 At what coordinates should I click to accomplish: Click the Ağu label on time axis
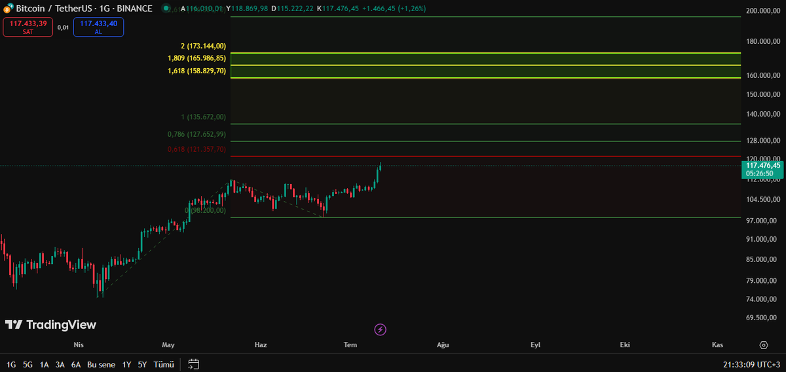tap(443, 344)
